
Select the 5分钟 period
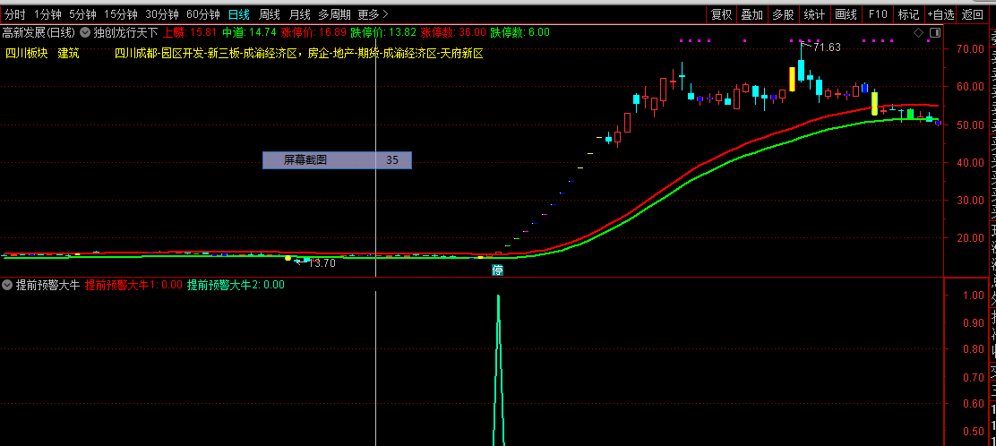pyautogui.click(x=82, y=14)
